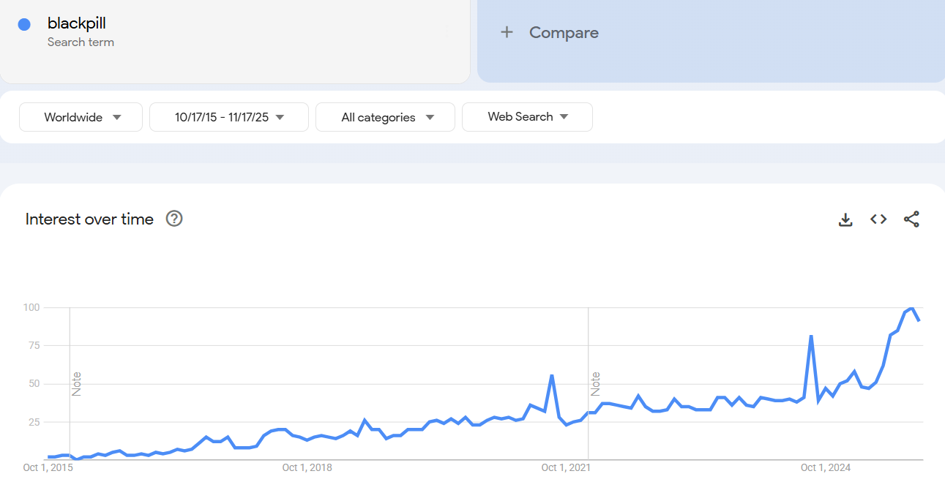Open the Interest over time help icon
This screenshot has width=945, height=482.
[x=174, y=219]
